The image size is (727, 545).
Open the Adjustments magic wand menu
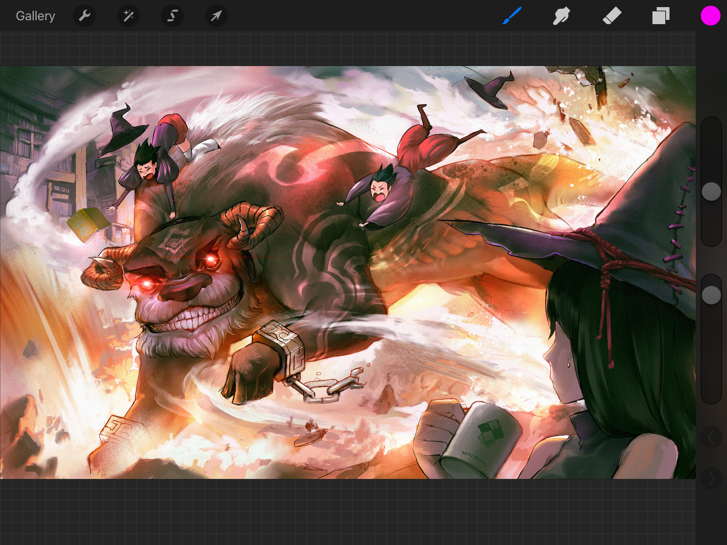coord(128,16)
